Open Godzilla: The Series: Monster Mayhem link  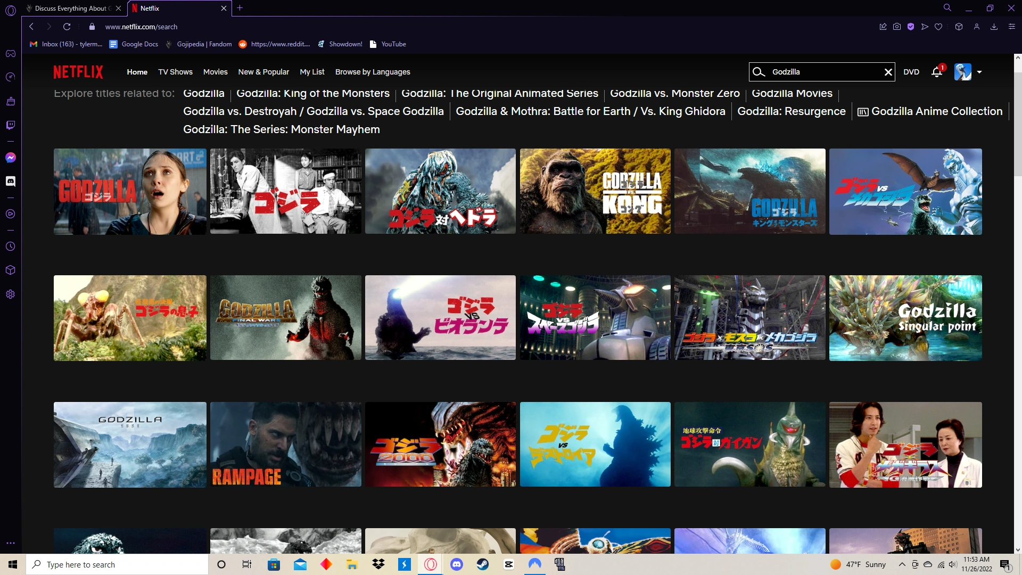(282, 129)
